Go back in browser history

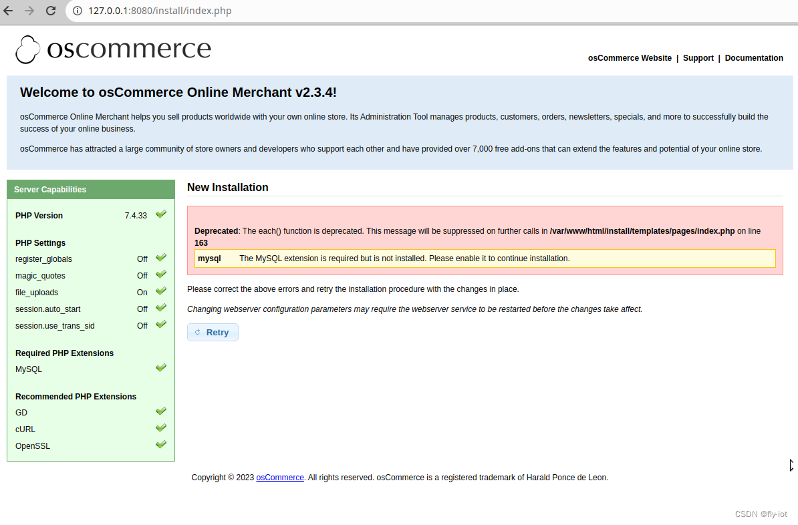(x=8, y=11)
